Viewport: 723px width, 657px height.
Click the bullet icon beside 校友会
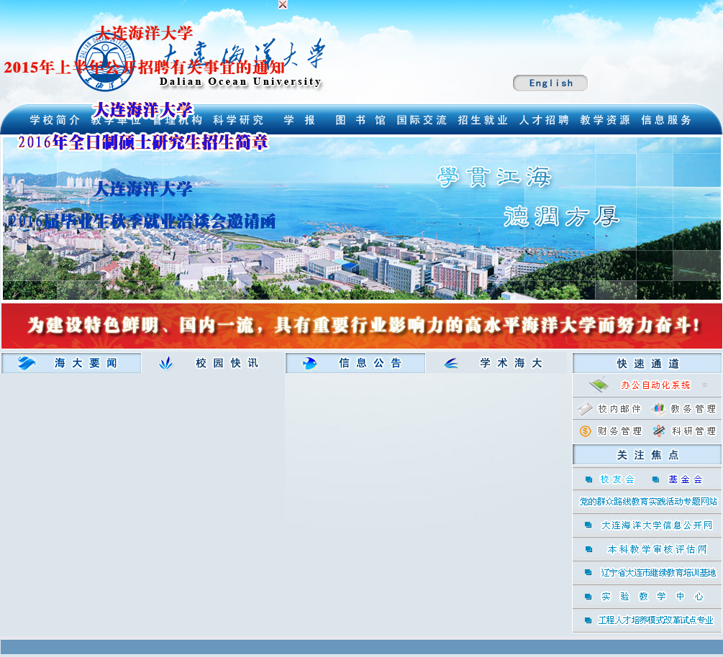click(x=588, y=479)
